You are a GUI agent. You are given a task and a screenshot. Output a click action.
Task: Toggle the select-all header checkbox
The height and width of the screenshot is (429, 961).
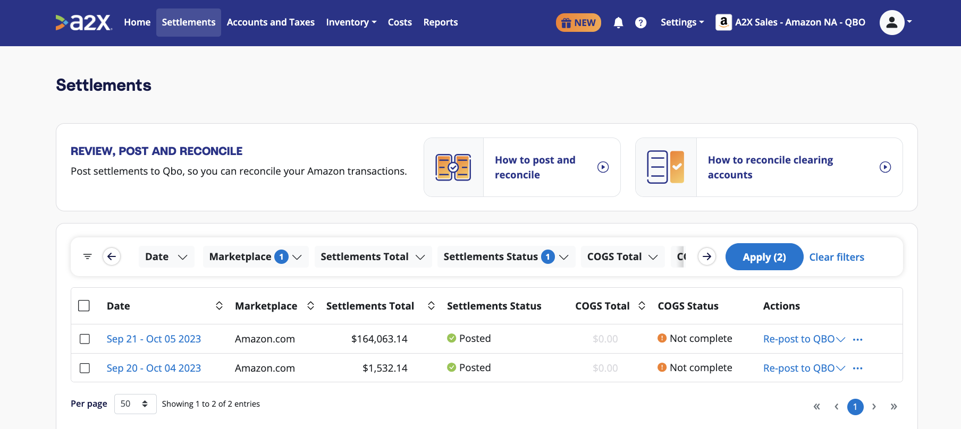point(84,306)
